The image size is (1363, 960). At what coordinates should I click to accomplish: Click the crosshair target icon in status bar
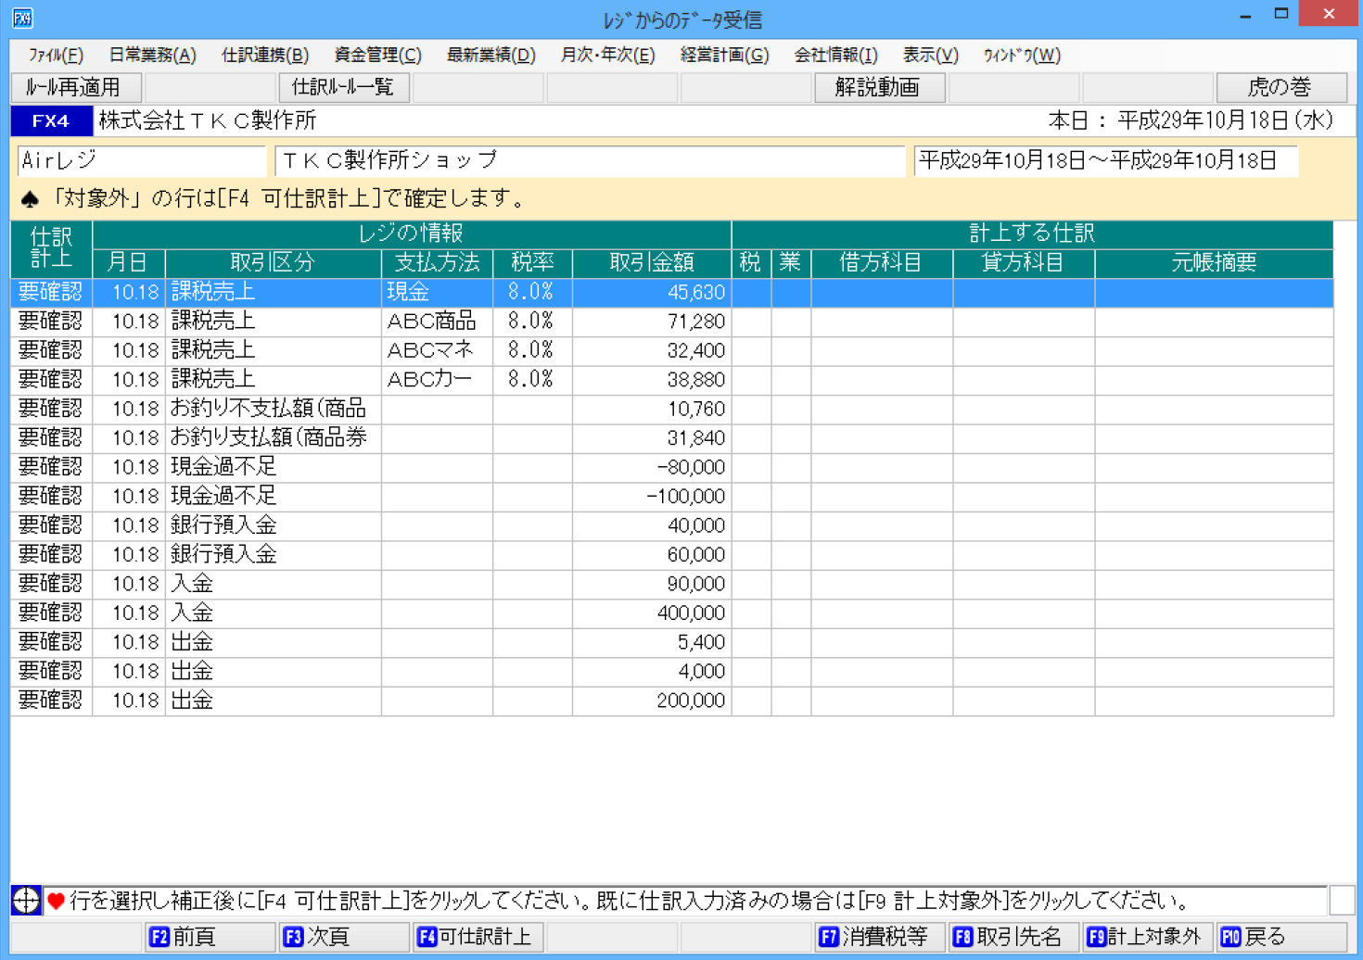point(26,900)
